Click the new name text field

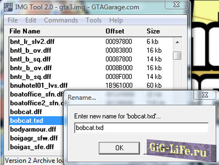click(141, 128)
